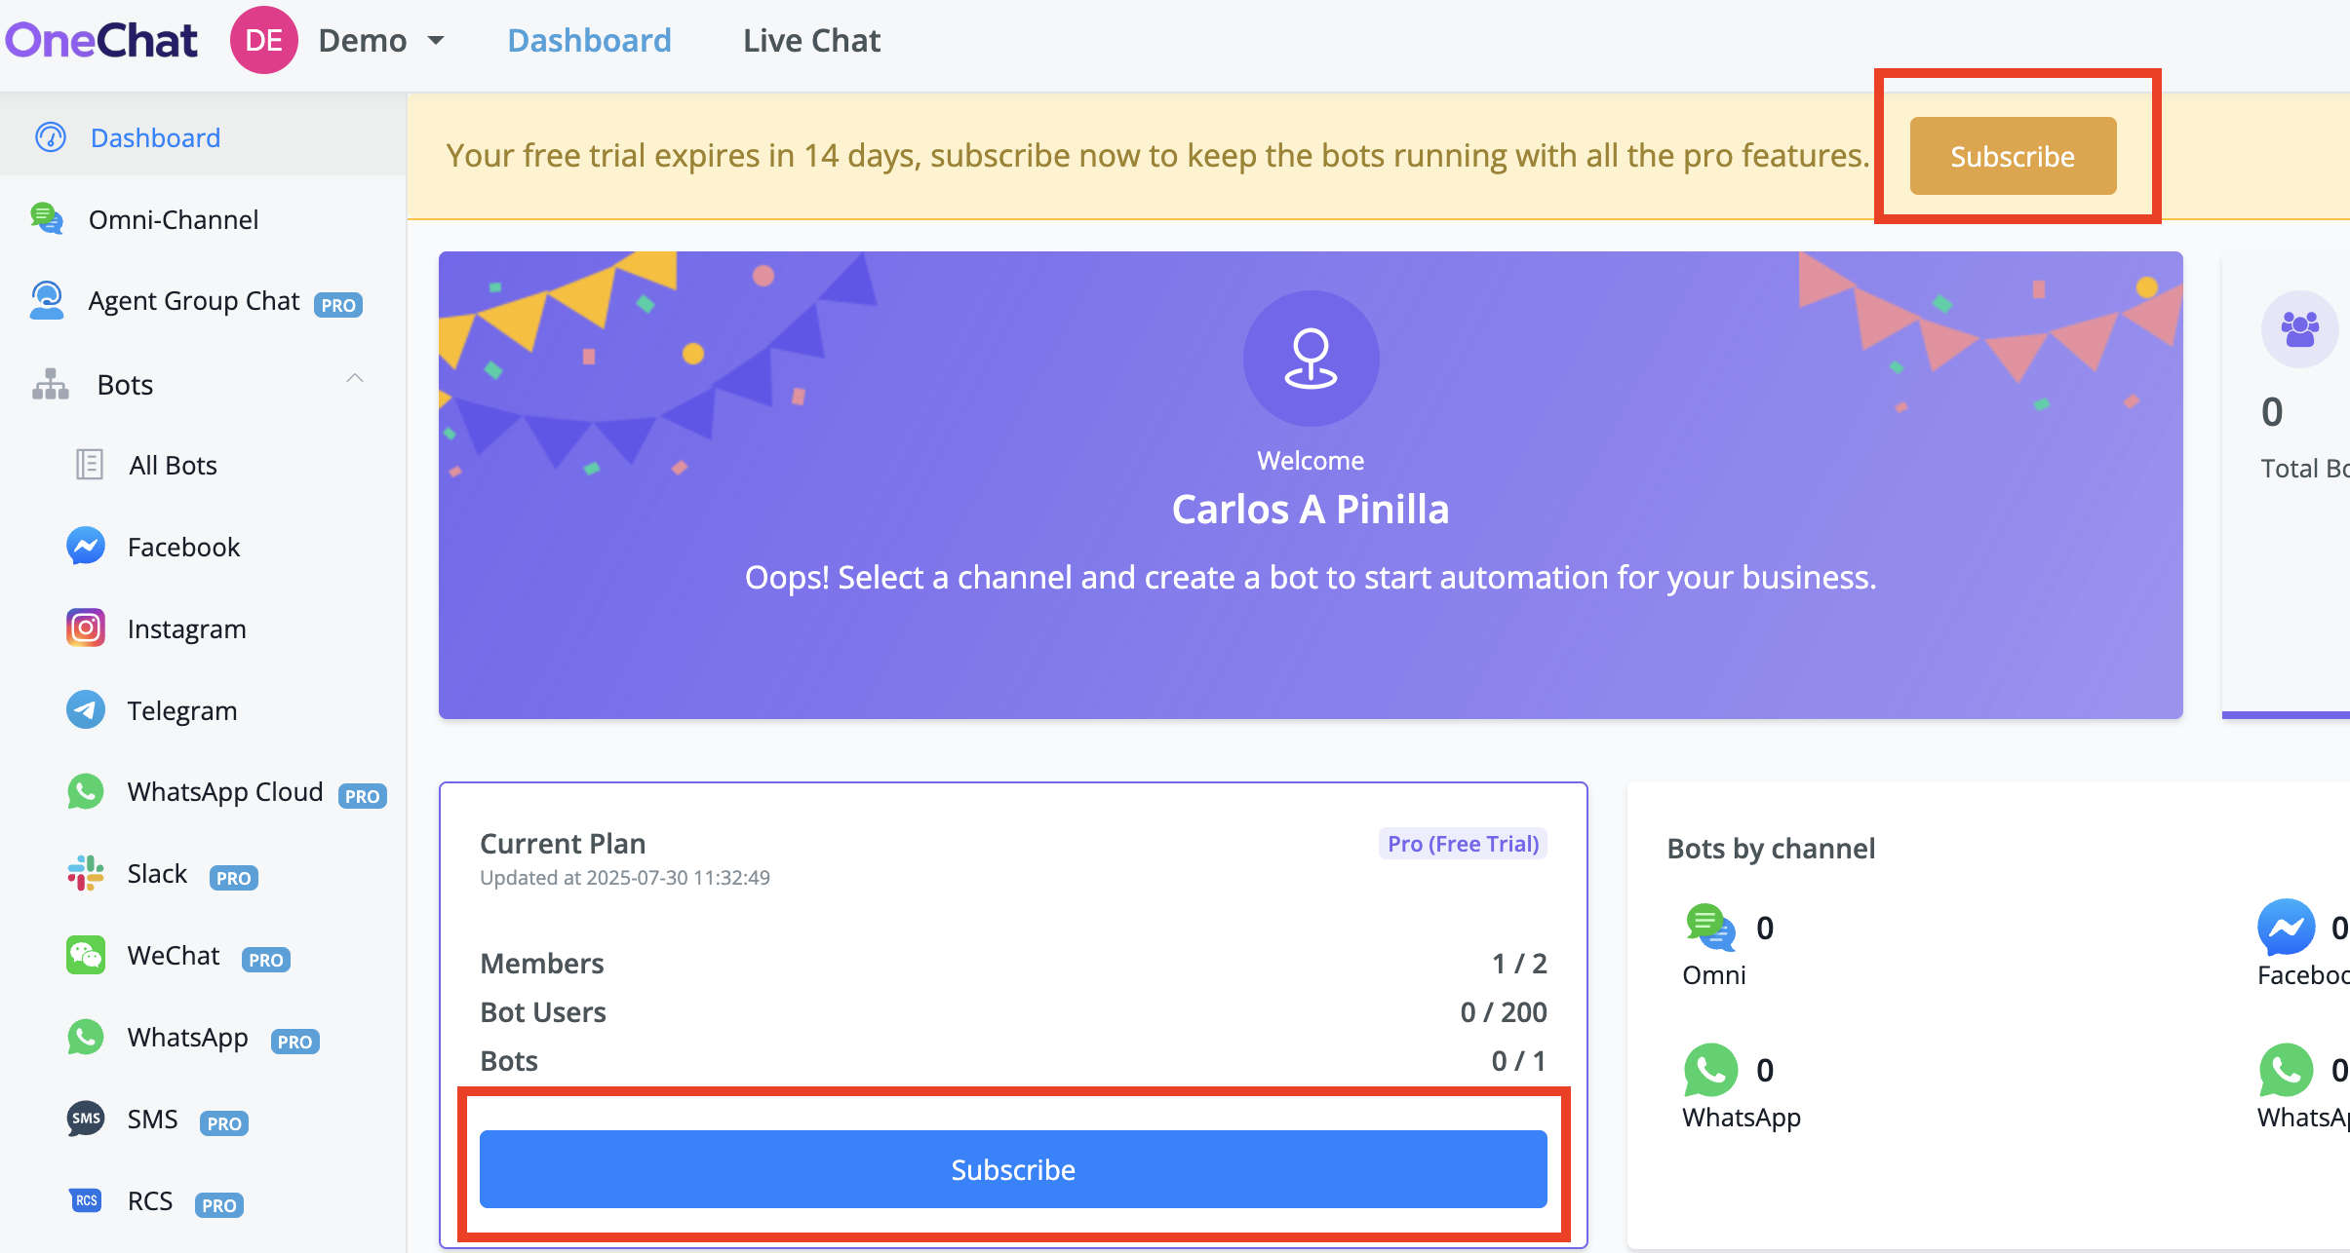This screenshot has height=1253, width=2350.
Task: Open the Instagram bots icon
Action: (x=86, y=628)
